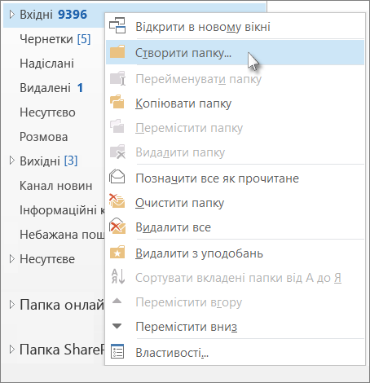Choose Очистити папку option
This screenshot has width=370, height=383.
(x=235, y=203)
